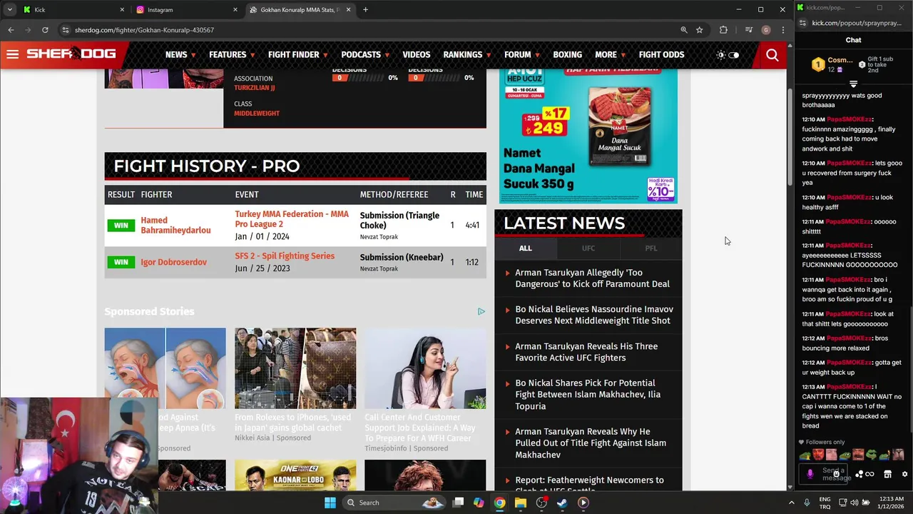Viewport: 913px width, 514px height.
Task: Select the ALL news tab
Action: point(525,248)
